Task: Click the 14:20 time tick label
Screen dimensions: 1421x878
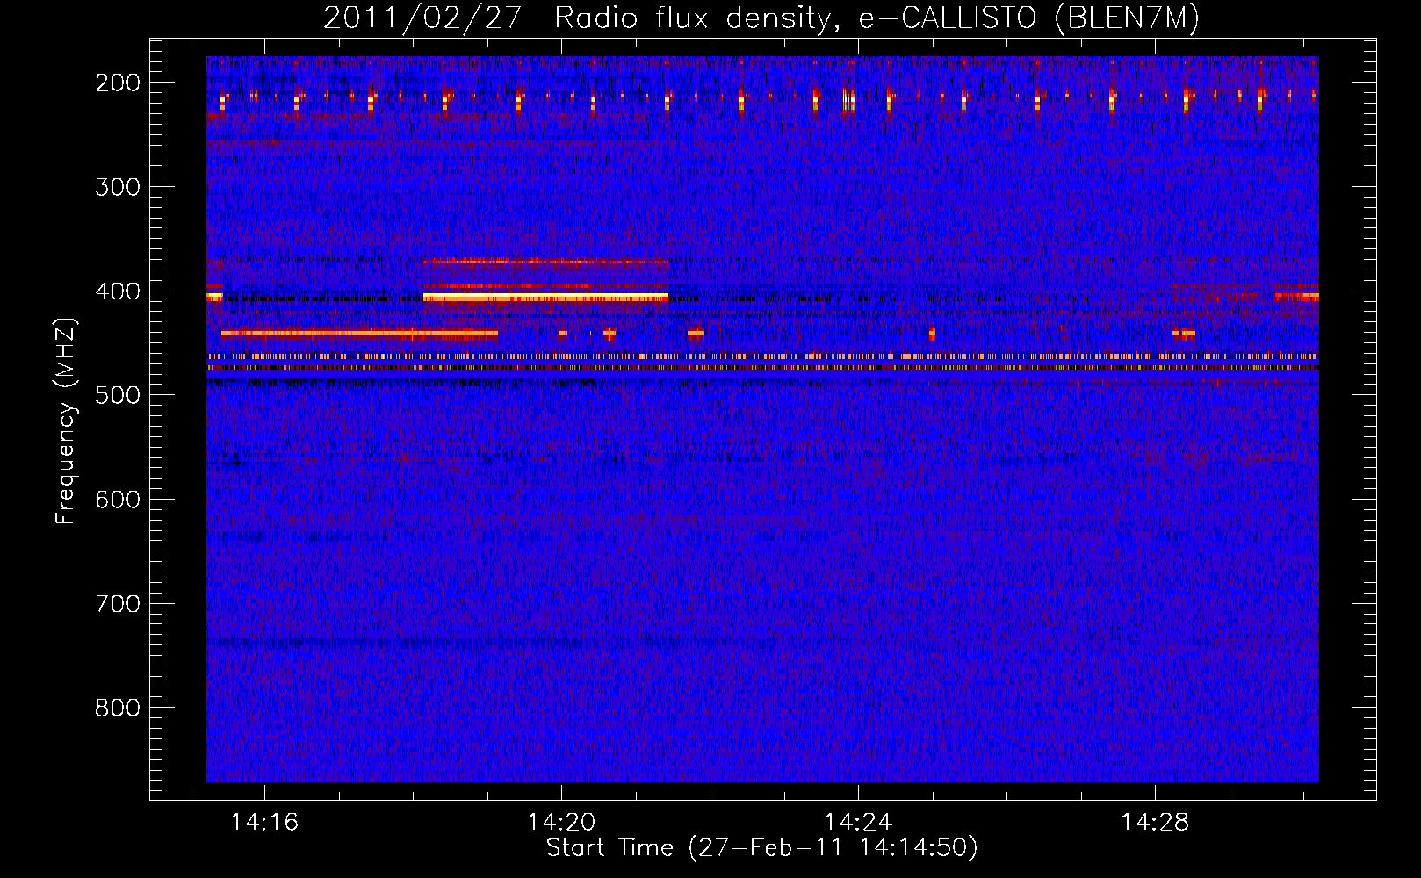Action: [561, 823]
